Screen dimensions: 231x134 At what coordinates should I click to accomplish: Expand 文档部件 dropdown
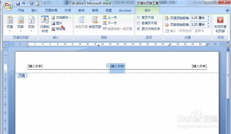[70, 17]
